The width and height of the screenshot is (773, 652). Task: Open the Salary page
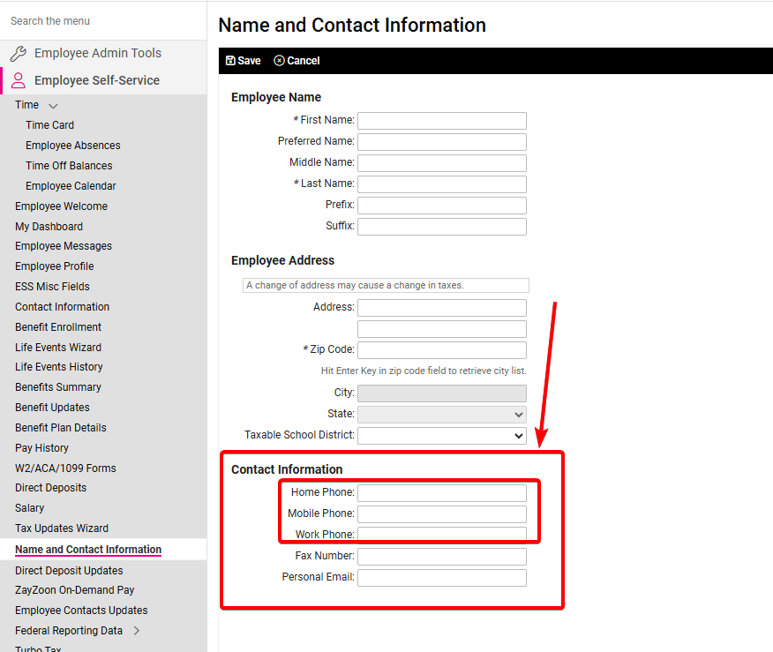point(30,507)
